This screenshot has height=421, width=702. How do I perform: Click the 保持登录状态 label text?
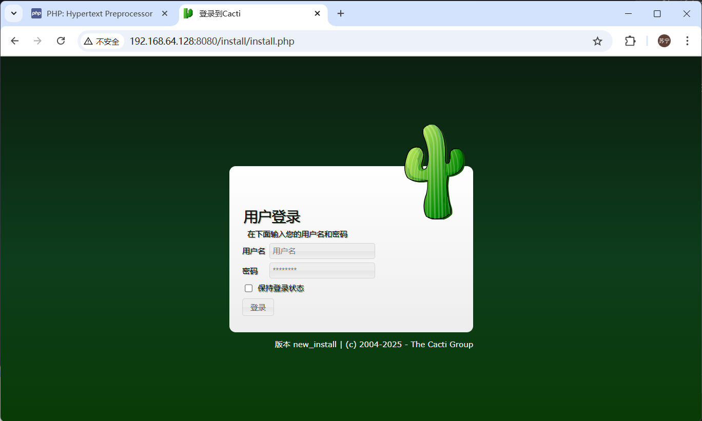281,288
